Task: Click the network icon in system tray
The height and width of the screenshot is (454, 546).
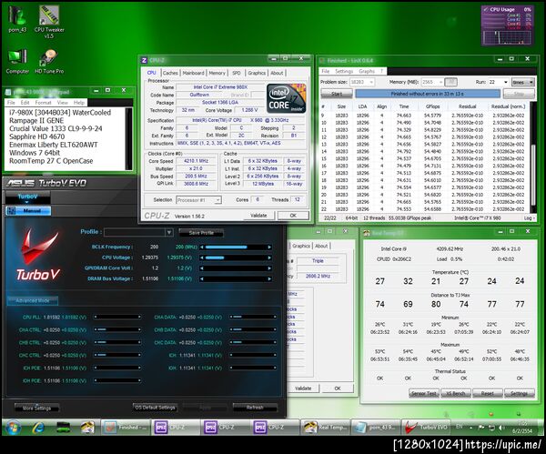Action: pos(491,428)
